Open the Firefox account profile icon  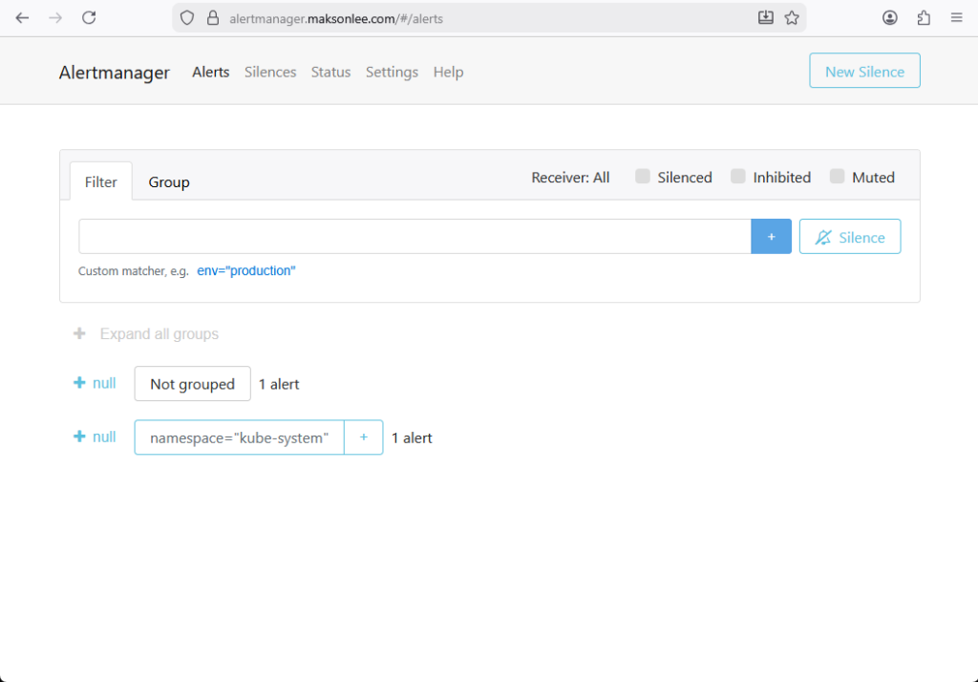[x=890, y=17]
